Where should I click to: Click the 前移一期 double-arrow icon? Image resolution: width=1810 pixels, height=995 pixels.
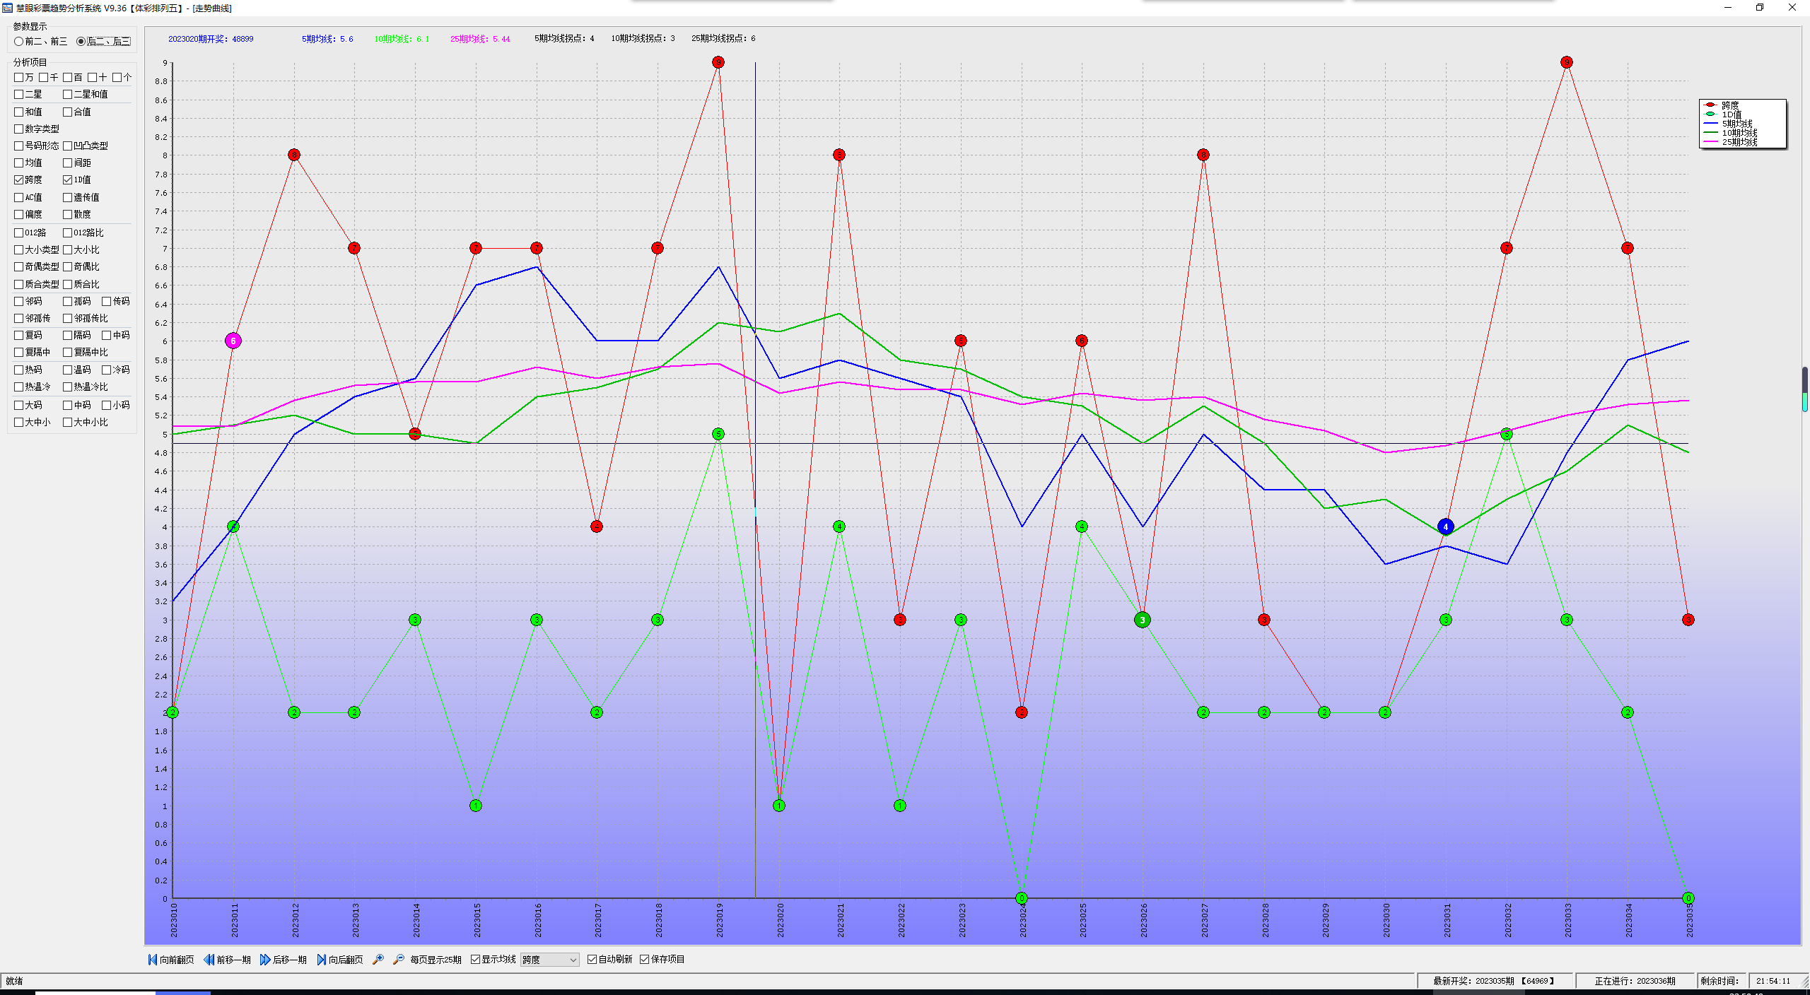(209, 959)
